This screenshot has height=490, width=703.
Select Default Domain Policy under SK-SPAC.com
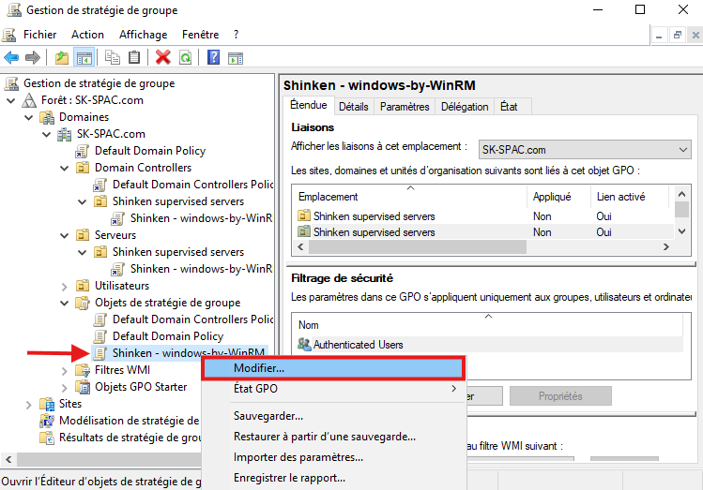[x=149, y=151]
